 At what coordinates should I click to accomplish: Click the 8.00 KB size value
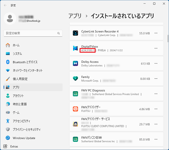coord(145,79)
